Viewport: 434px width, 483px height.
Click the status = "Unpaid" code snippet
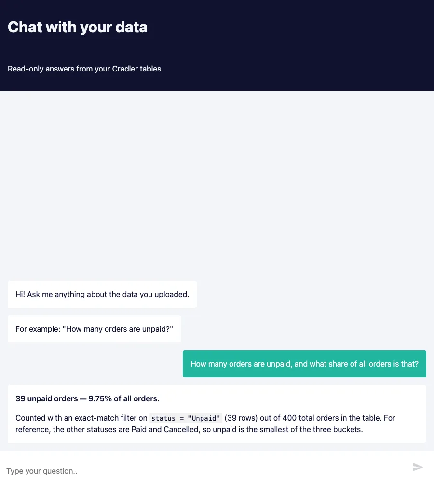click(x=186, y=418)
